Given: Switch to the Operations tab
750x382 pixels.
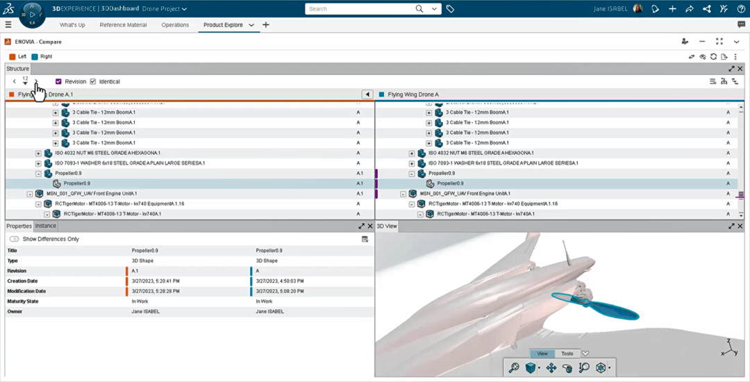Looking at the screenshot, I should (x=175, y=25).
